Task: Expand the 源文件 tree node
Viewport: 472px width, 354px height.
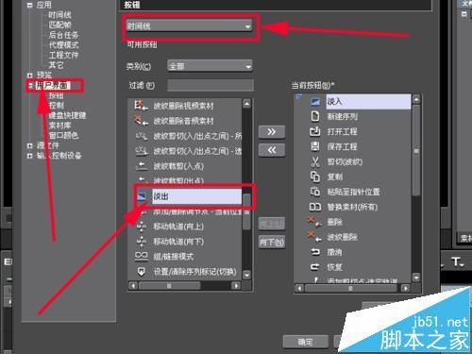Action: 29,145
